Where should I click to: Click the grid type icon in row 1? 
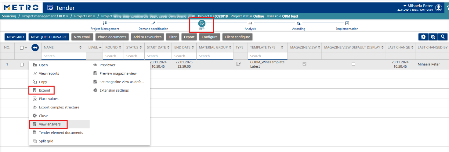[x=239, y=64]
